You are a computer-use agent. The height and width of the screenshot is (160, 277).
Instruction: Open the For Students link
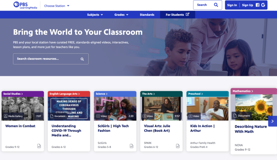coord(177,15)
